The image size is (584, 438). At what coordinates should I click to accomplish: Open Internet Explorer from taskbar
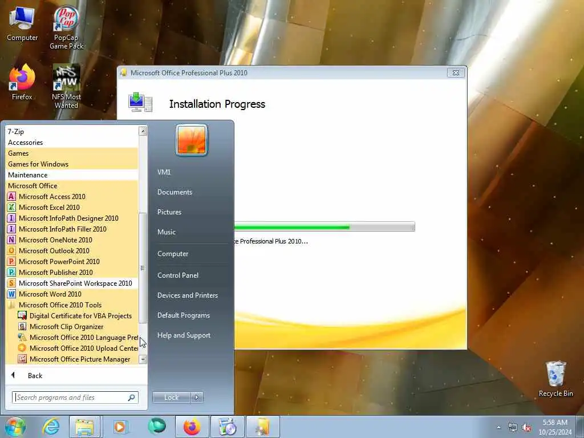51,427
